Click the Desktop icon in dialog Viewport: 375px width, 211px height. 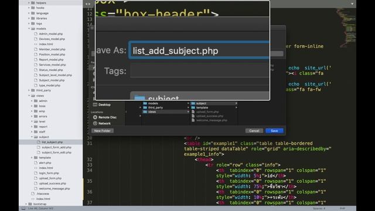coord(95,104)
